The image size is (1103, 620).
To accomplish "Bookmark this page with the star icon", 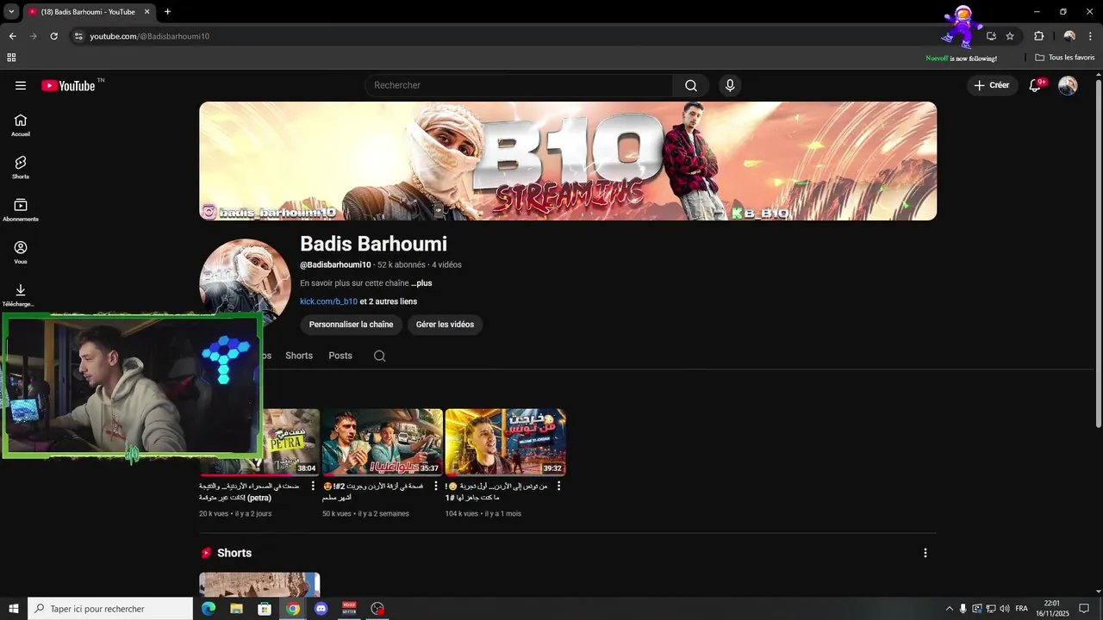I will pyautogui.click(x=1010, y=36).
